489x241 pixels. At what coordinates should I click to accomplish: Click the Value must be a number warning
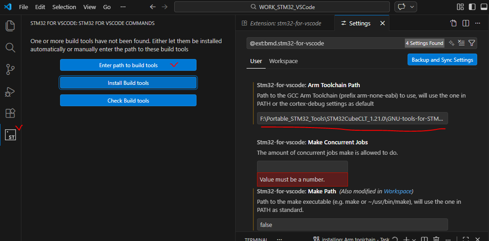pyautogui.click(x=302, y=179)
